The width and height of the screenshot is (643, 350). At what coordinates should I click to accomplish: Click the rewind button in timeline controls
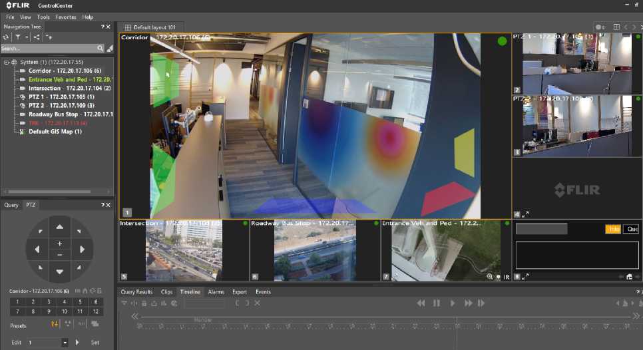[421, 303]
